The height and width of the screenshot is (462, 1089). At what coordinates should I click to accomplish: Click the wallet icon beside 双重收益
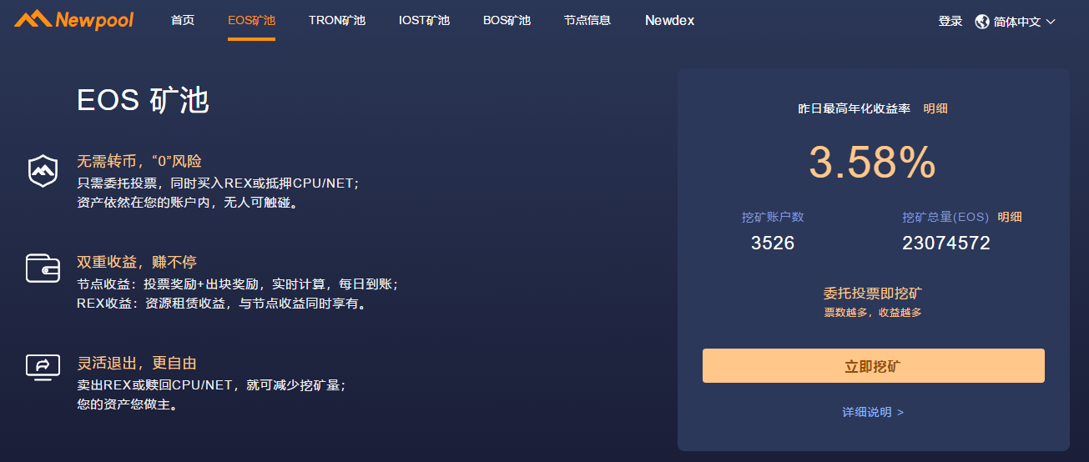tap(42, 269)
